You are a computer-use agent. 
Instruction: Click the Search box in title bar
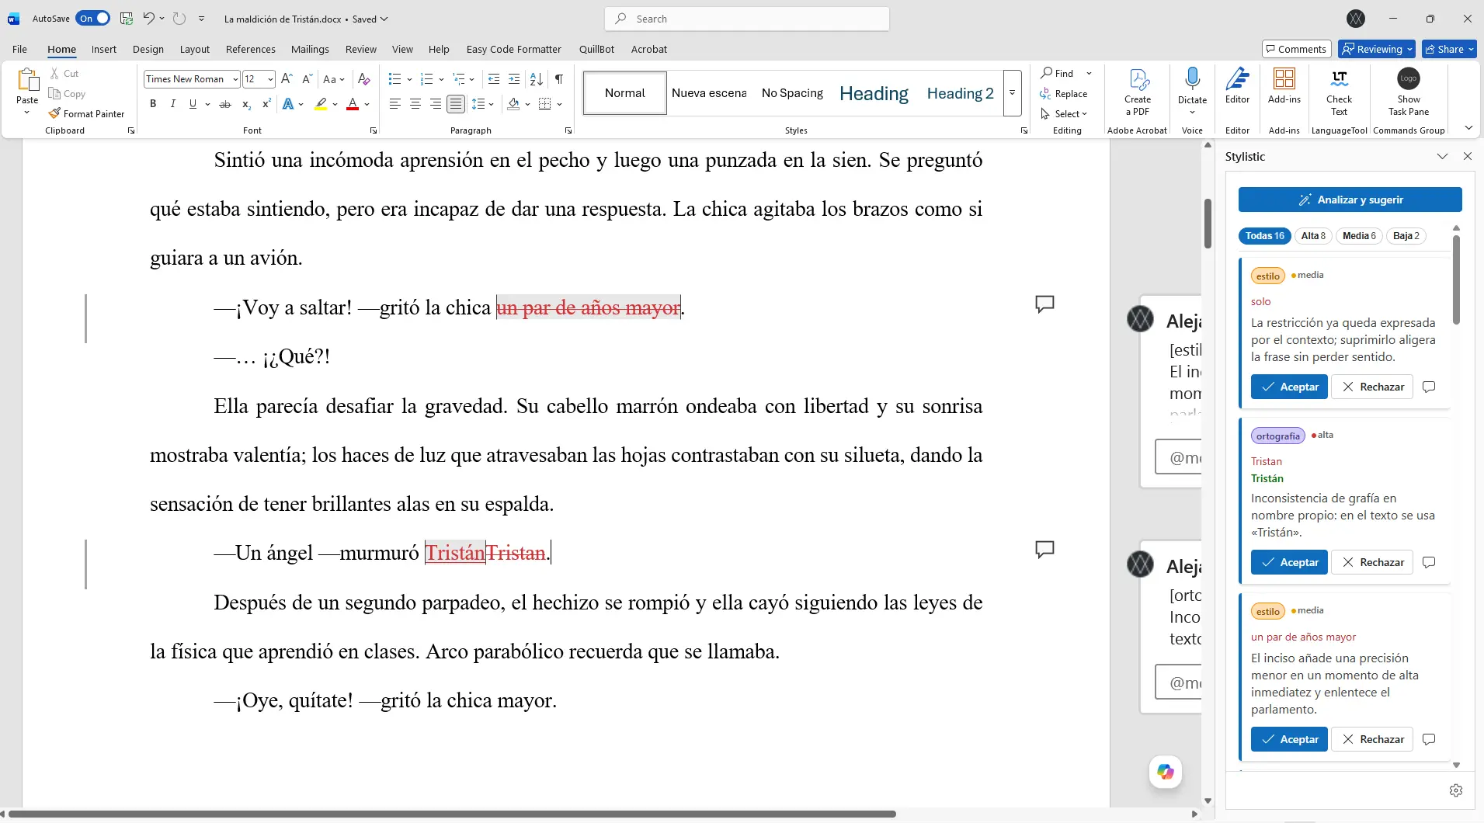(x=747, y=19)
